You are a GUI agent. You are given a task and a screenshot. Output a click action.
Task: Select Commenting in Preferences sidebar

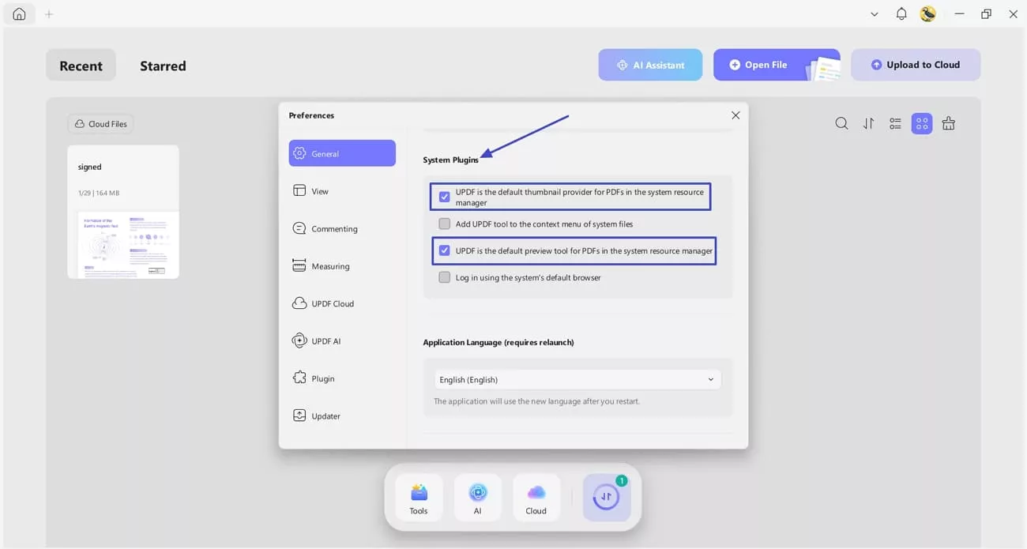coord(334,229)
